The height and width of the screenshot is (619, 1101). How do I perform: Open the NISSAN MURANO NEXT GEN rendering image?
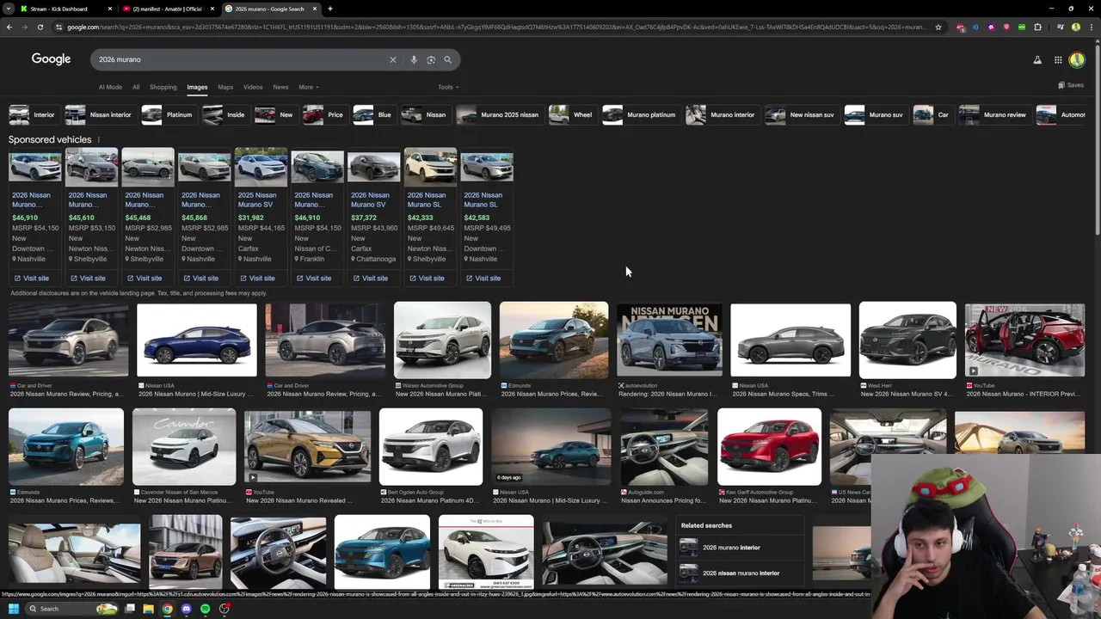point(669,340)
